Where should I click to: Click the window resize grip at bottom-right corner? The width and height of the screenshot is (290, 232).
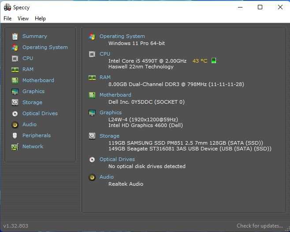click(x=288, y=229)
